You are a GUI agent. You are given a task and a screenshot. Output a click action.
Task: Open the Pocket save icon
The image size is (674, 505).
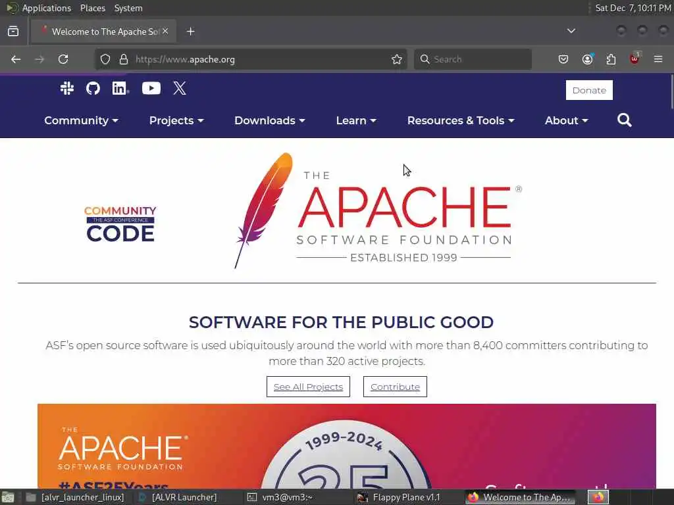pos(563,59)
